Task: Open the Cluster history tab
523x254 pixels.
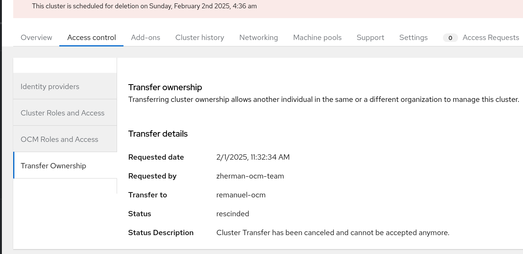Action: click(200, 38)
